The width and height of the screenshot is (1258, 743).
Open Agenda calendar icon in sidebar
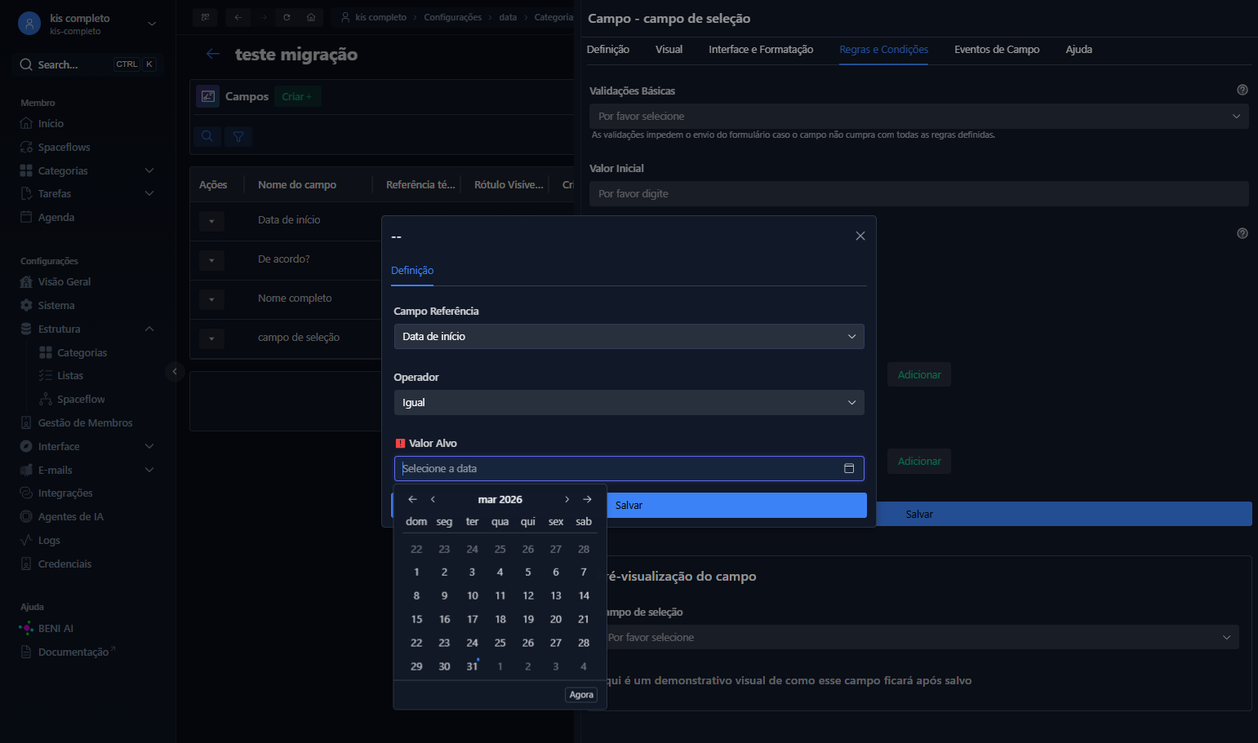[26, 217]
